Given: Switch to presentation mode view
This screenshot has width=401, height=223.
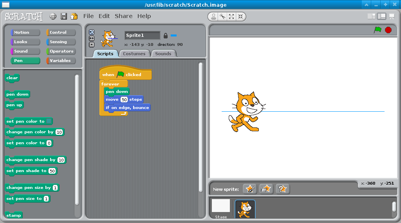Looking at the screenshot, I should pyautogui.click(x=391, y=16).
